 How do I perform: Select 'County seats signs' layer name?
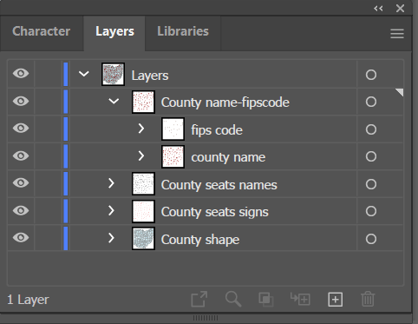tap(215, 212)
